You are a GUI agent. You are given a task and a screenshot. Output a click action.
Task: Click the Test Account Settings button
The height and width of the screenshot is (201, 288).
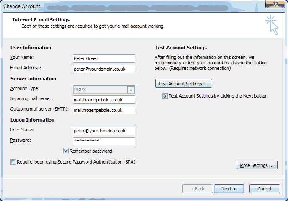coord(184,84)
